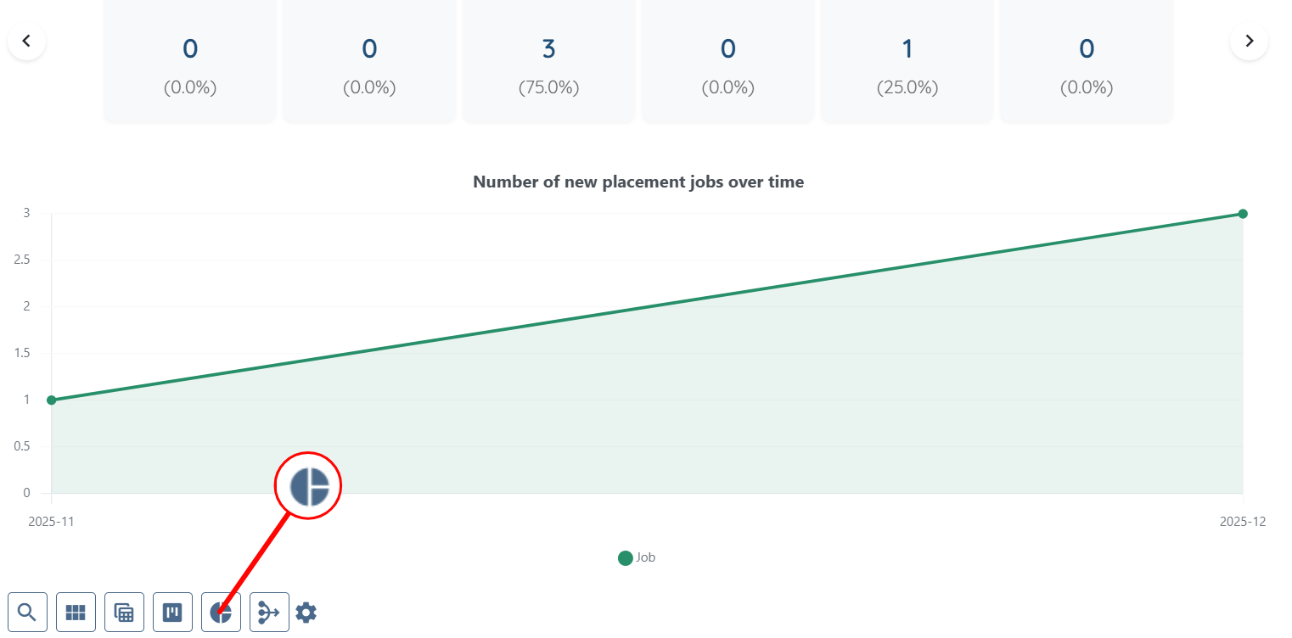The height and width of the screenshot is (638, 1292).
Task: Switch to the kanban board view icon
Action: click(172, 612)
